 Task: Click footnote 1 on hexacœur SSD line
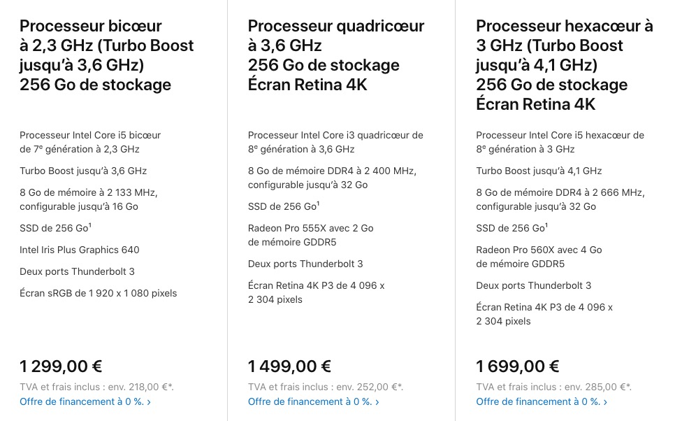click(546, 225)
